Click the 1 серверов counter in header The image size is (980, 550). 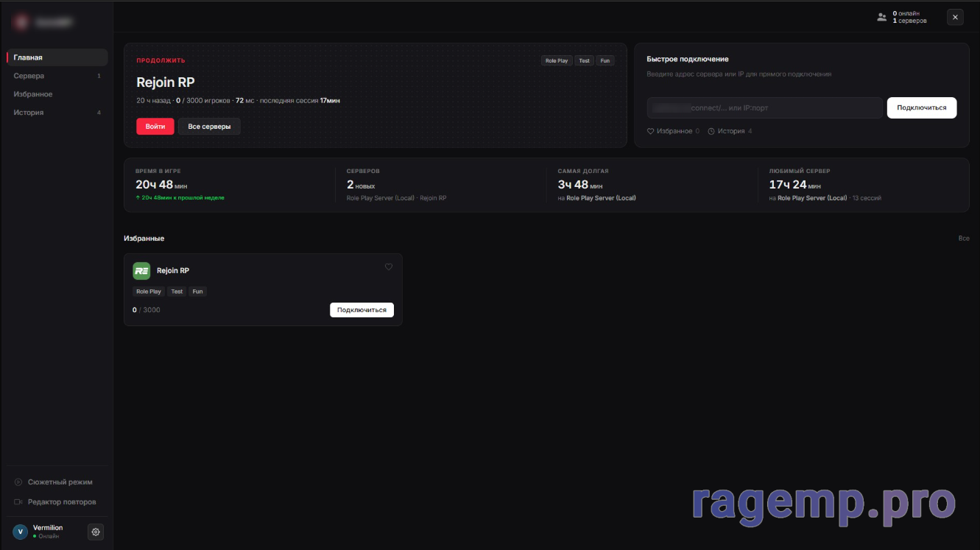click(909, 21)
